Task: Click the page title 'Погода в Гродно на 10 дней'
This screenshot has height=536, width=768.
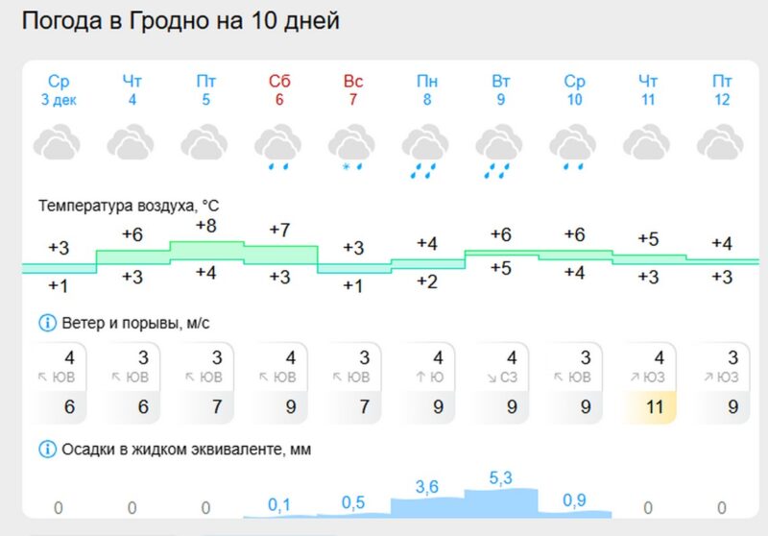Action: (x=180, y=20)
